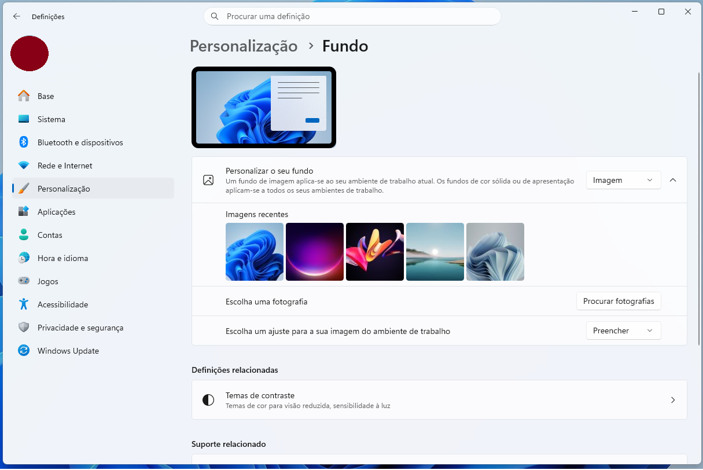Select Bluetooth e dispositivos
The width and height of the screenshot is (703, 470).
click(x=93, y=142)
